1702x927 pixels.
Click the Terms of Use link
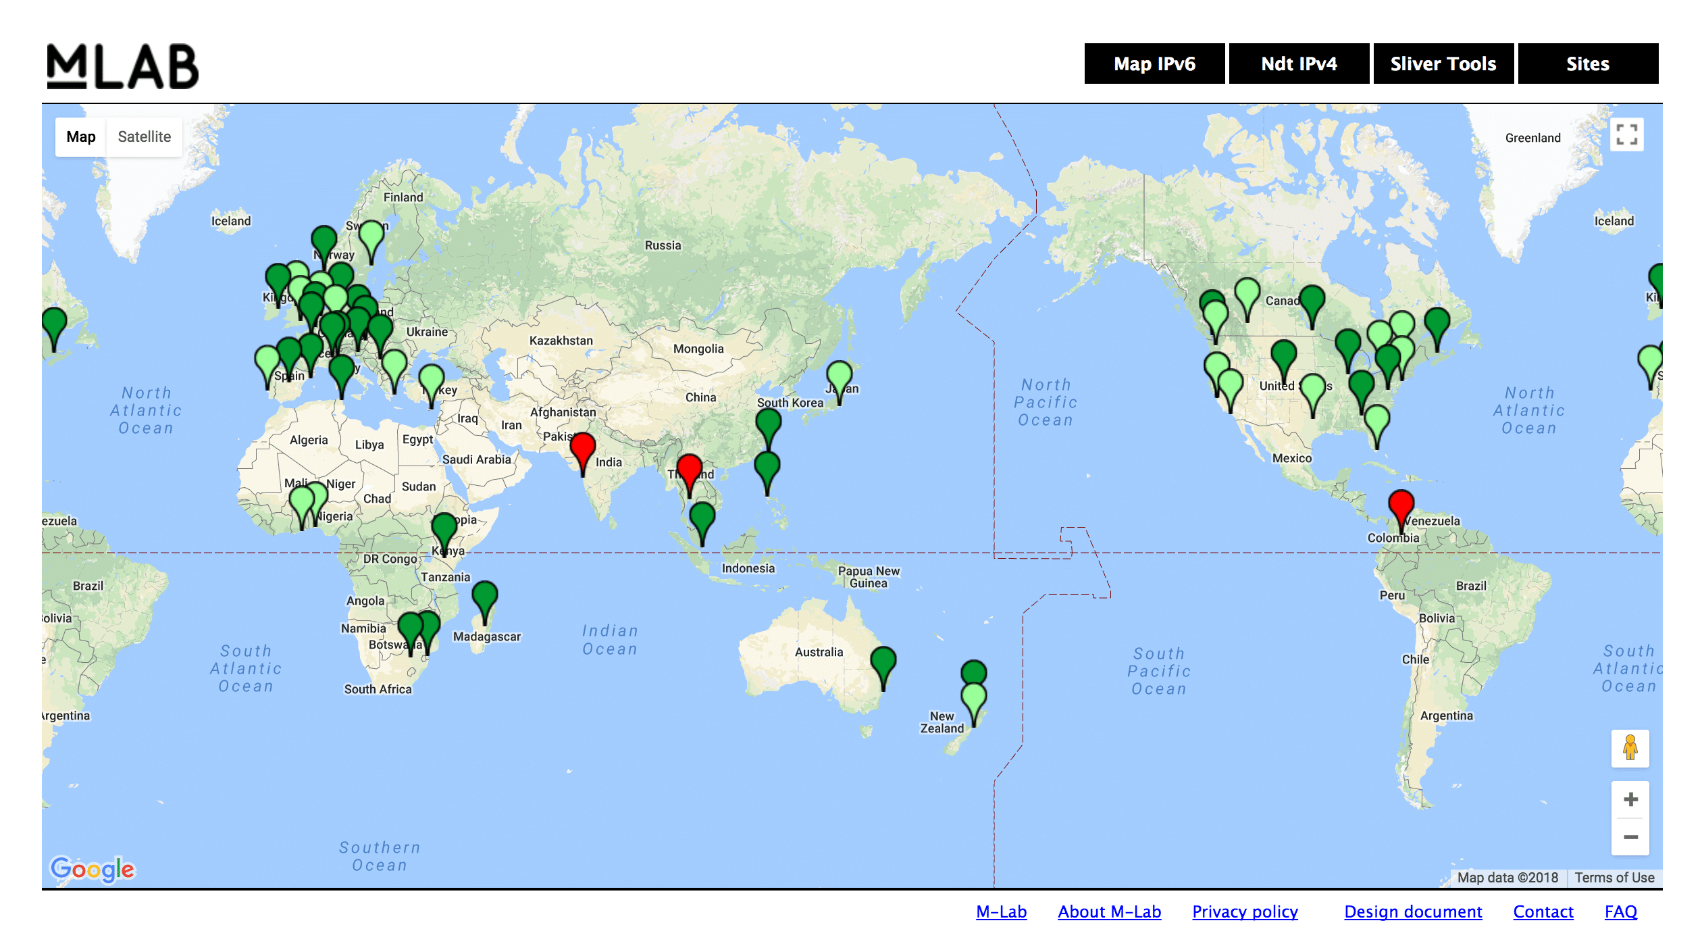(x=1614, y=877)
